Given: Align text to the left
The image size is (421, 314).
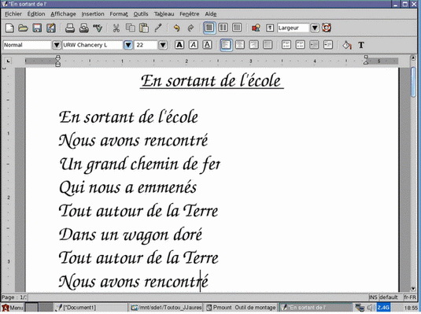Looking at the screenshot, I should click(x=226, y=45).
